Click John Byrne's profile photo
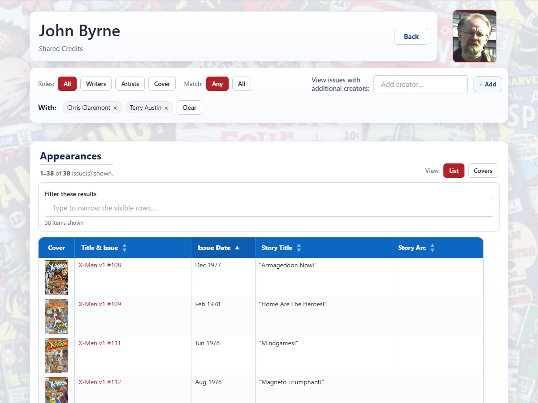 coord(475,36)
